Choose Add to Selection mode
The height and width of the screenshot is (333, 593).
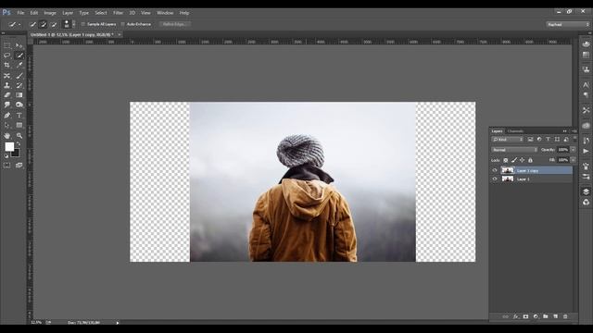coord(44,24)
